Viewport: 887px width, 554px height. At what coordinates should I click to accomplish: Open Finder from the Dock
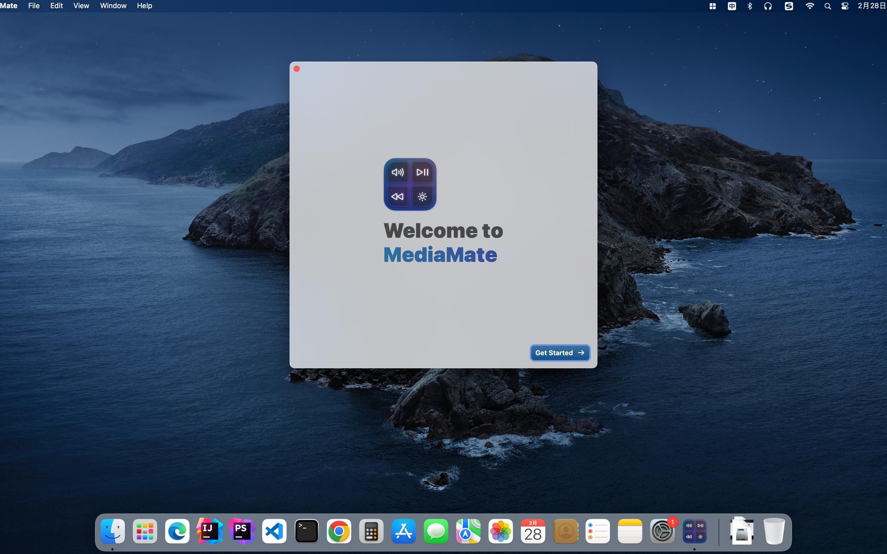pyautogui.click(x=112, y=531)
